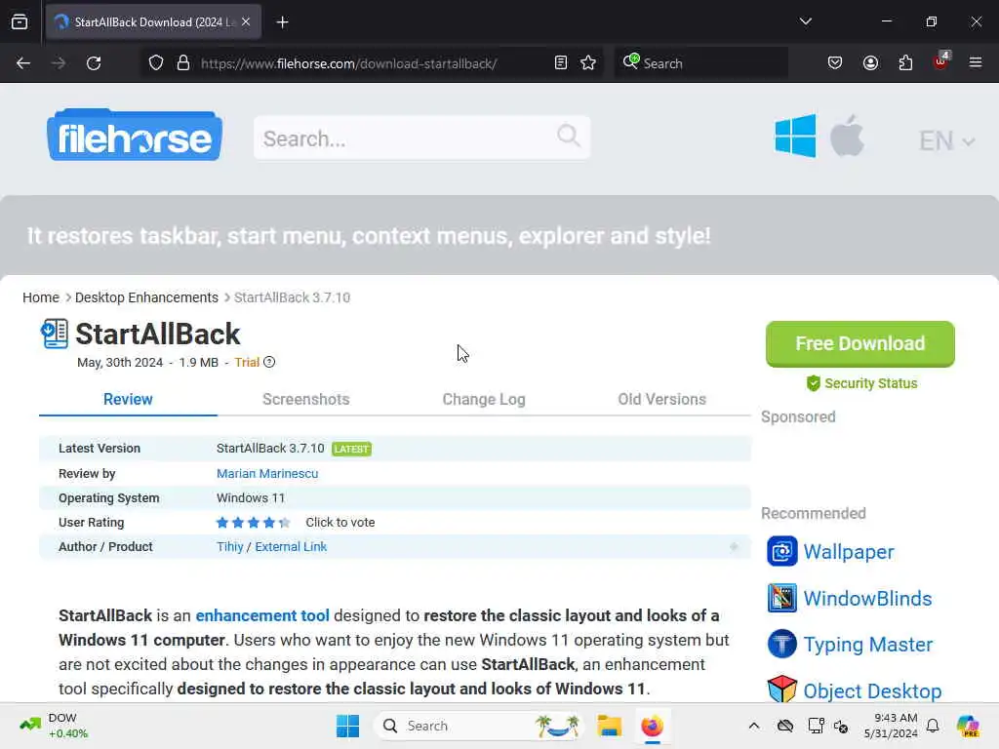Image resolution: width=999 pixels, height=749 pixels.
Task: Open the tracking protection shield icon
Action: pyautogui.click(x=156, y=63)
